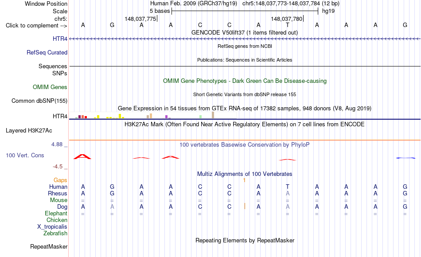Click the Rhesus species row label
The image size is (421, 257).
58,193
